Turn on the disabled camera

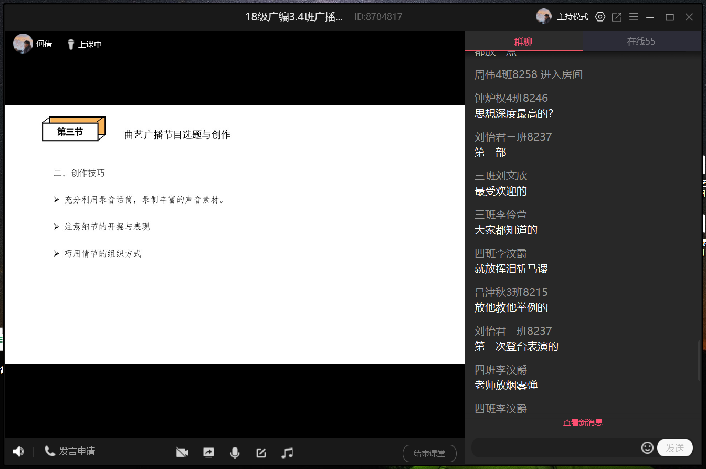pyautogui.click(x=182, y=453)
